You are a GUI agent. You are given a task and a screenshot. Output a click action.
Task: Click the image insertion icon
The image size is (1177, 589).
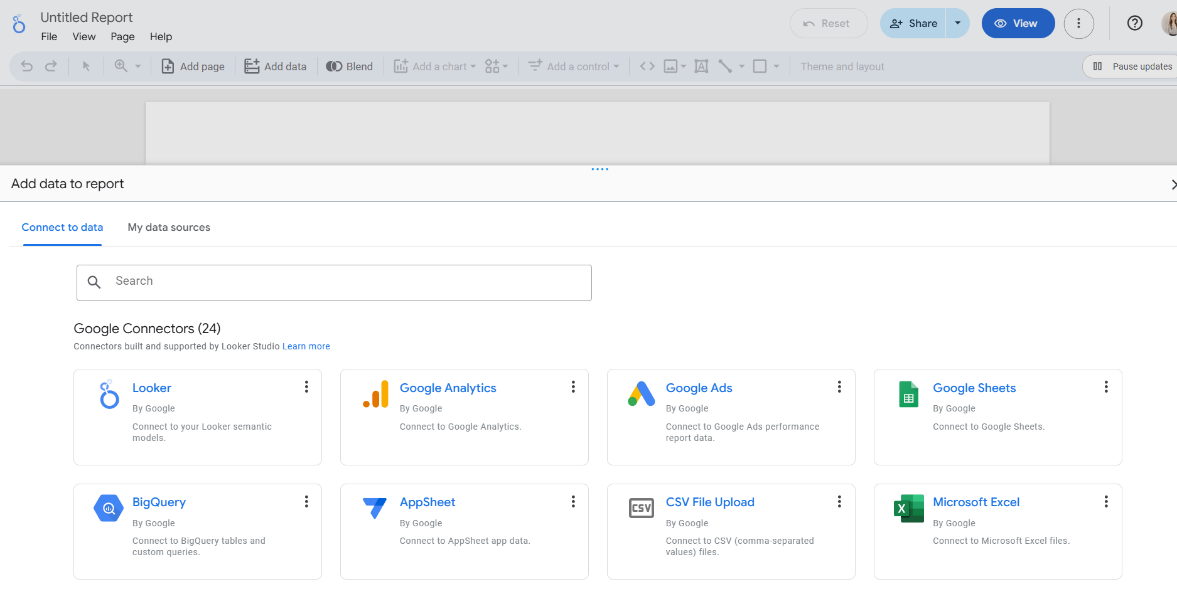coord(670,66)
